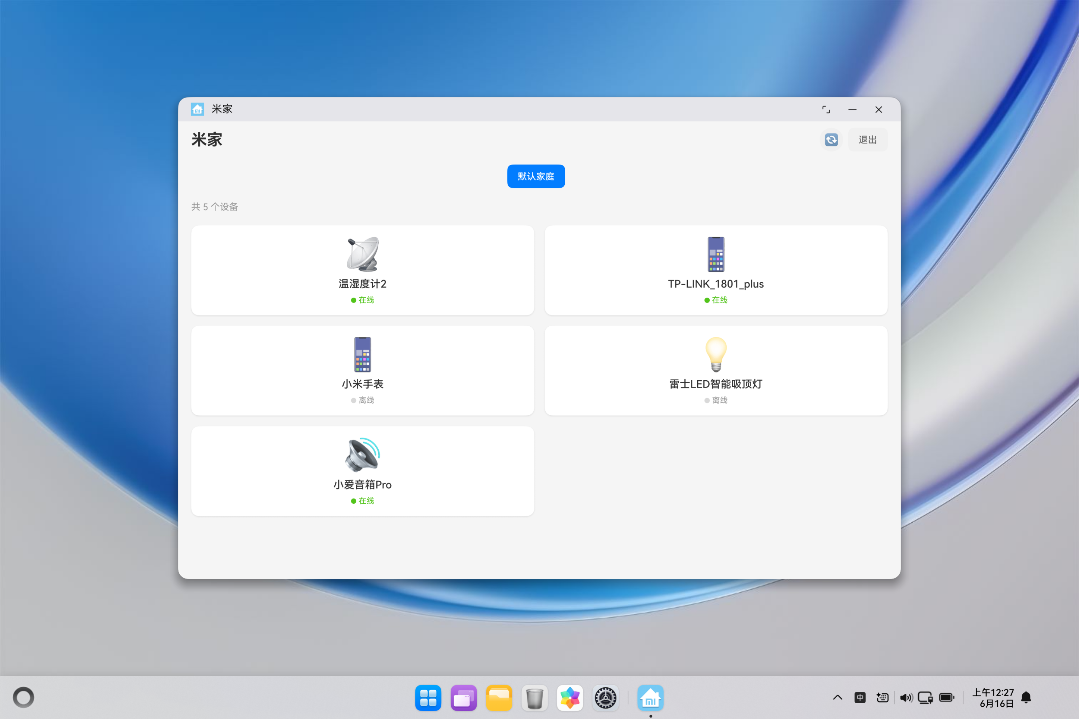The width and height of the screenshot is (1079, 719).
Task: Open the on-screen keyboard tray icon
Action: (882, 698)
